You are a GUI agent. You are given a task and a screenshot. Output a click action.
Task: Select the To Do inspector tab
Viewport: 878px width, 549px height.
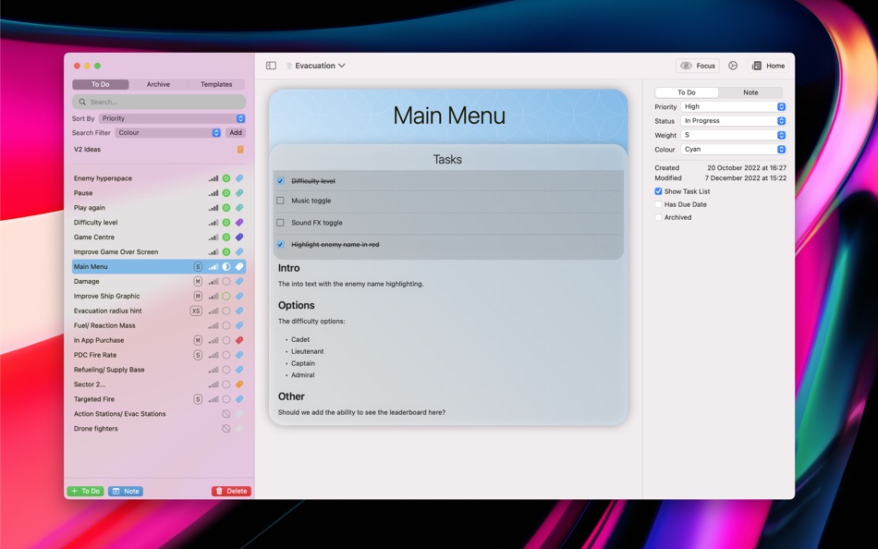[x=687, y=92]
